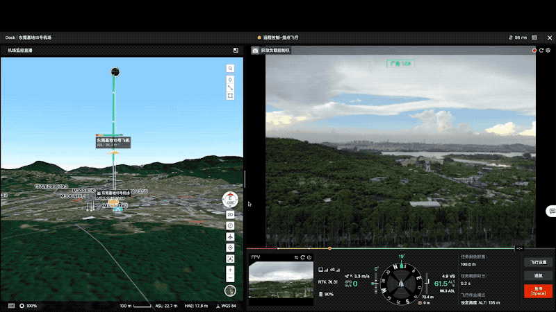Click the FPV label in HUD panel
The height and width of the screenshot is (312, 556).
(255, 257)
